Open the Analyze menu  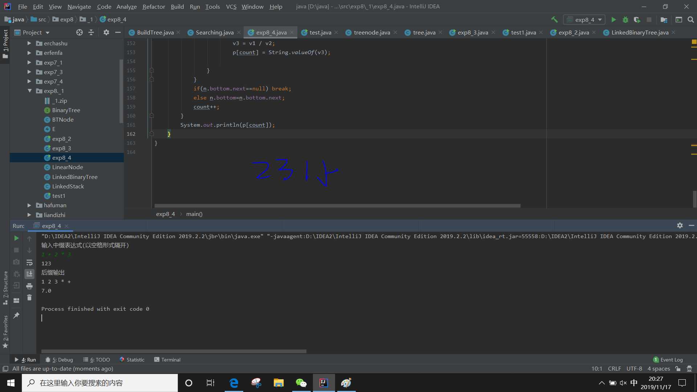126,7
